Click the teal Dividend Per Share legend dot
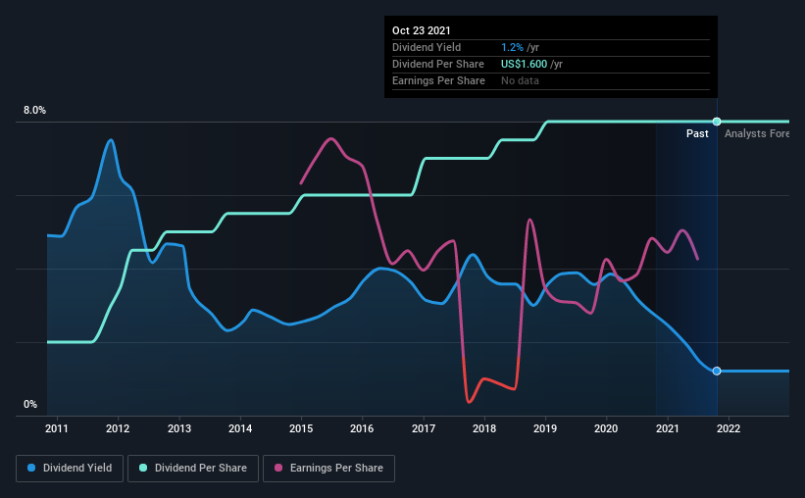This screenshot has width=805, height=498. coord(143,468)
